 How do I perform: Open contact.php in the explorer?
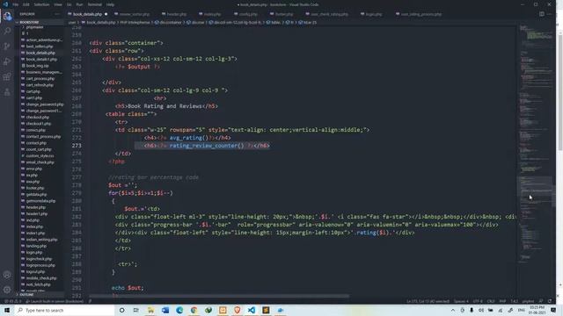point(36,143)
